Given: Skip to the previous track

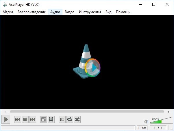Looking at the screenshot, I should click(18, 119).
